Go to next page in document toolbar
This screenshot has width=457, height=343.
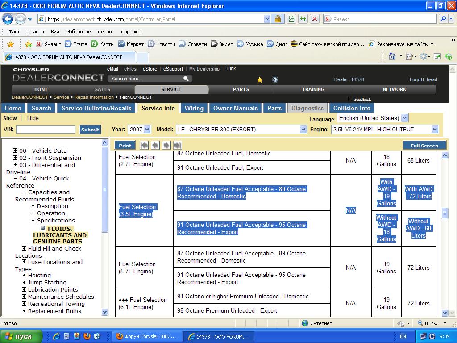point(166,145)
